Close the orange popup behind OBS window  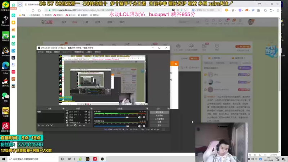(176, 64)
